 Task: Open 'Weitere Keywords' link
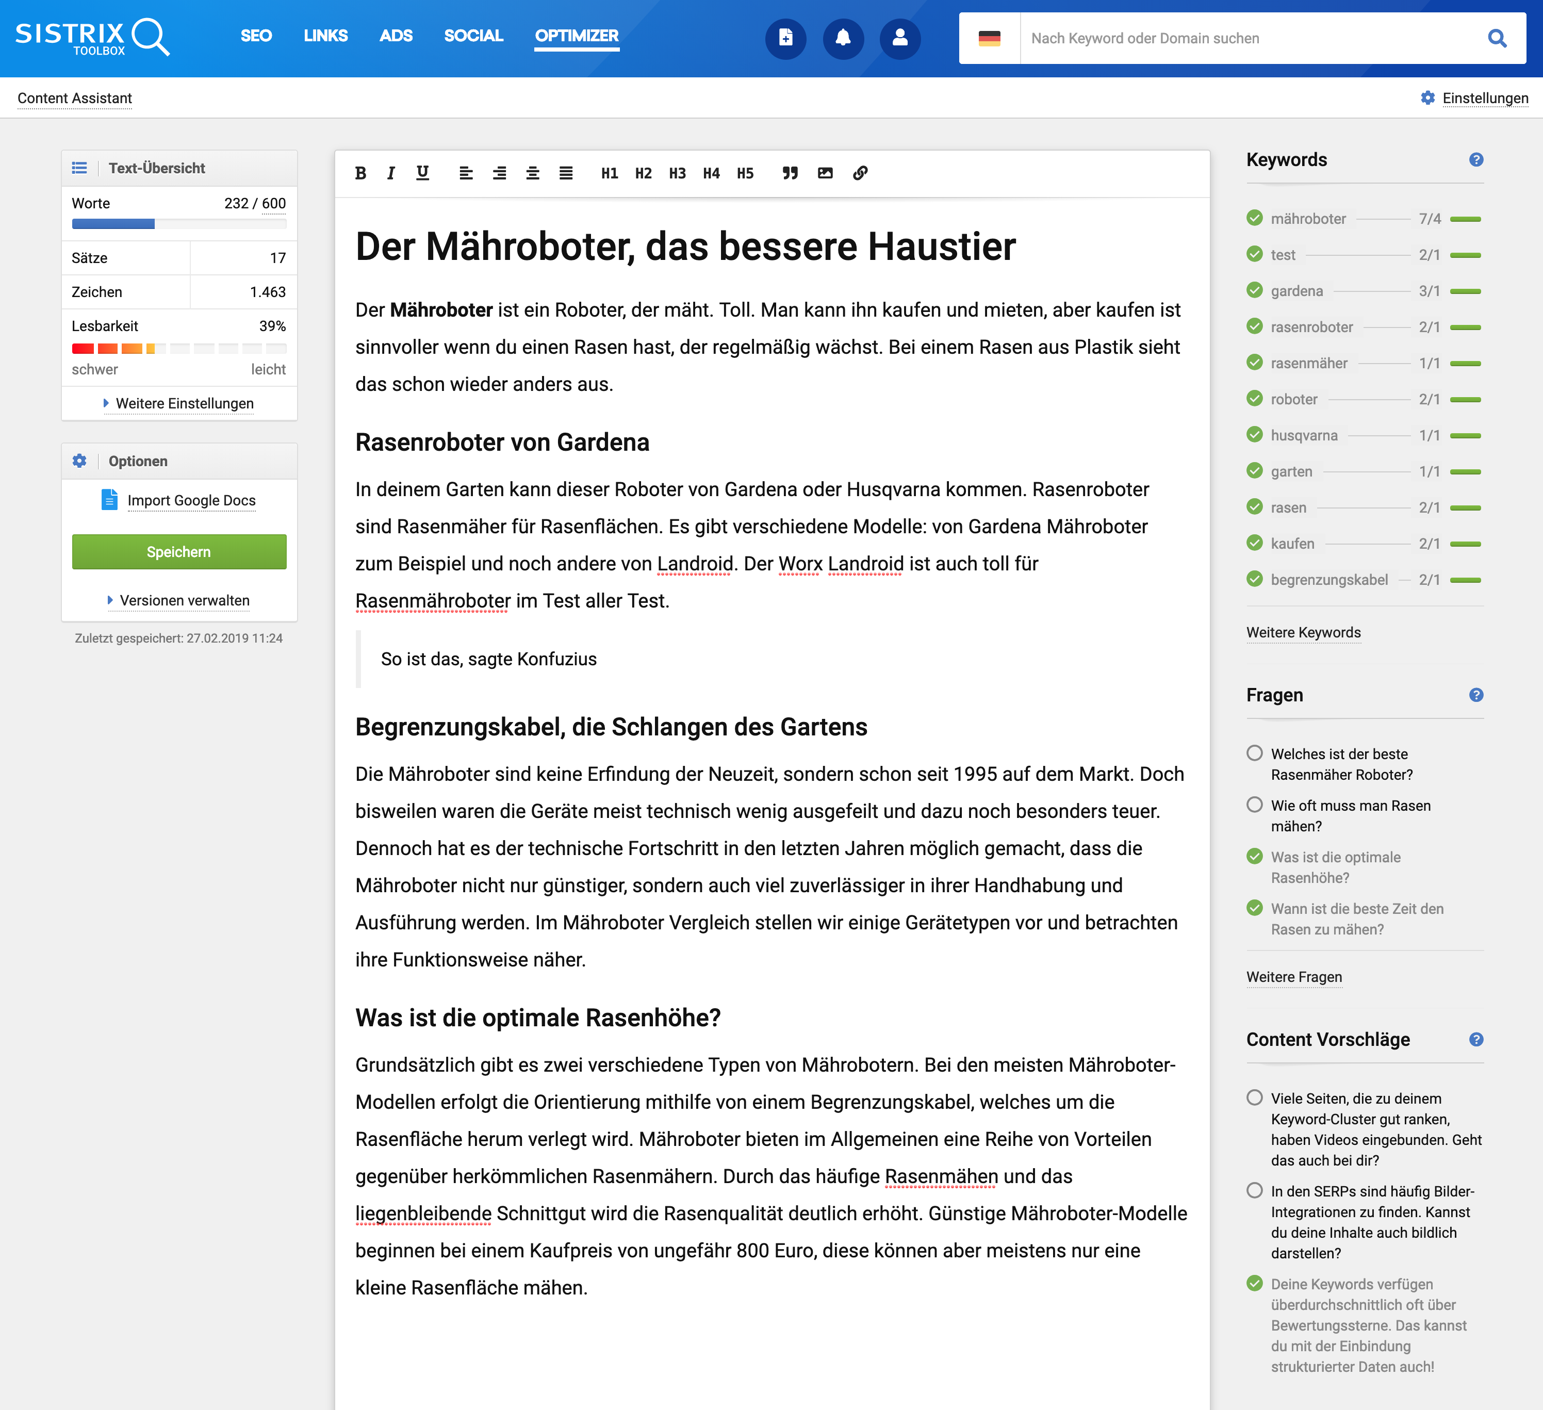[1303, 632]
